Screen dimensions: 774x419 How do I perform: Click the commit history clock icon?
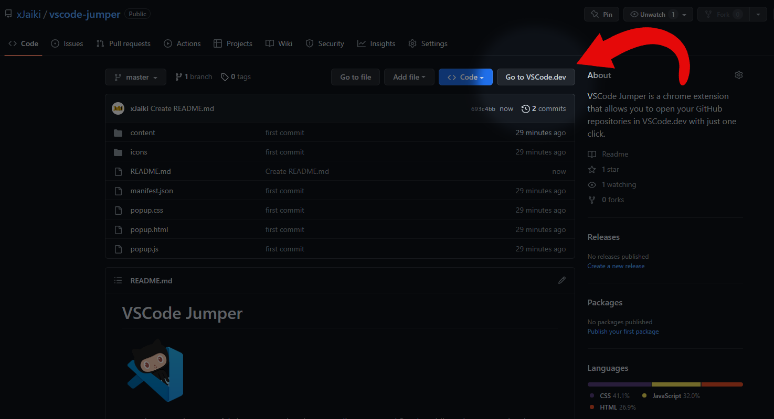click(x=525, y=109)
